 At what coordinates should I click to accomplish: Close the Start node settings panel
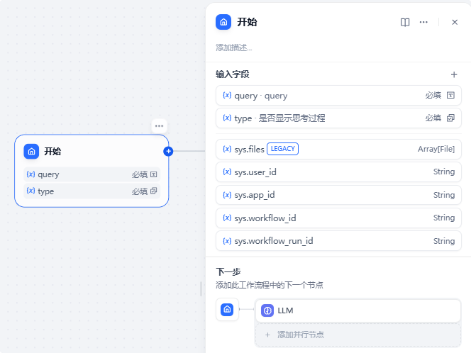tap(455, 22)
